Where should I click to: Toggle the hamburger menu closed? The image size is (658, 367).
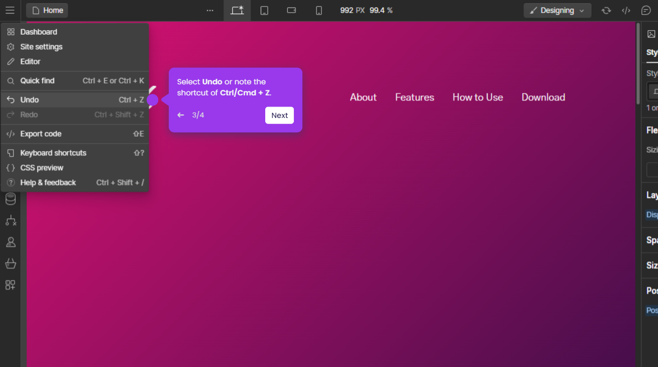[10, 10]
